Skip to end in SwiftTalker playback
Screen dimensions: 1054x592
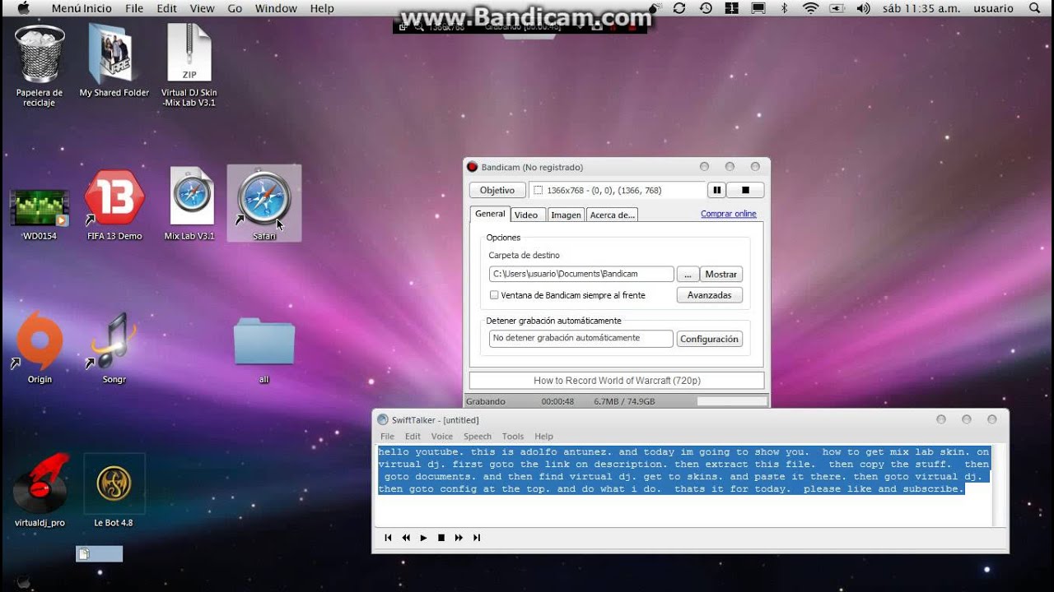[x=477, y=538]
